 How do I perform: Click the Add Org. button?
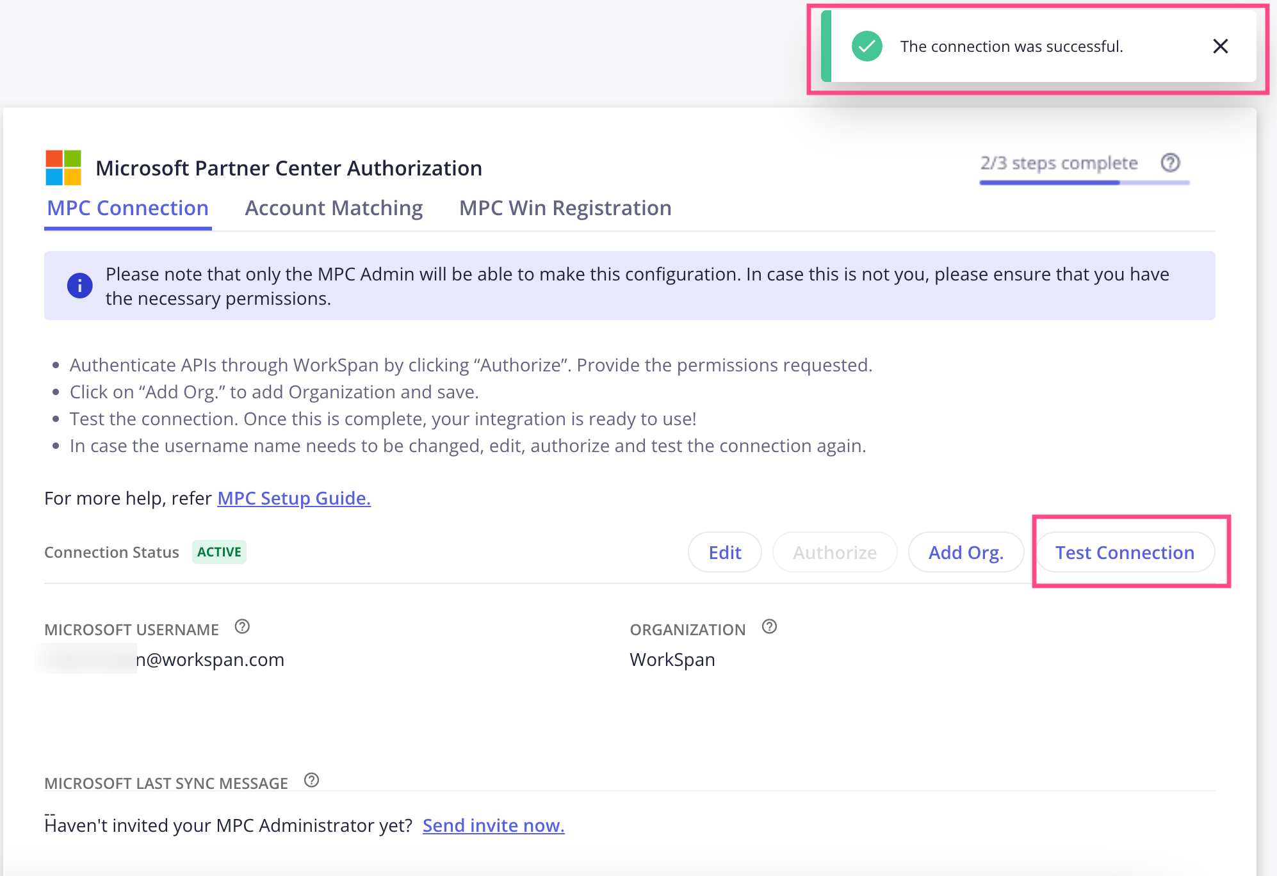[x=966, y=552]
